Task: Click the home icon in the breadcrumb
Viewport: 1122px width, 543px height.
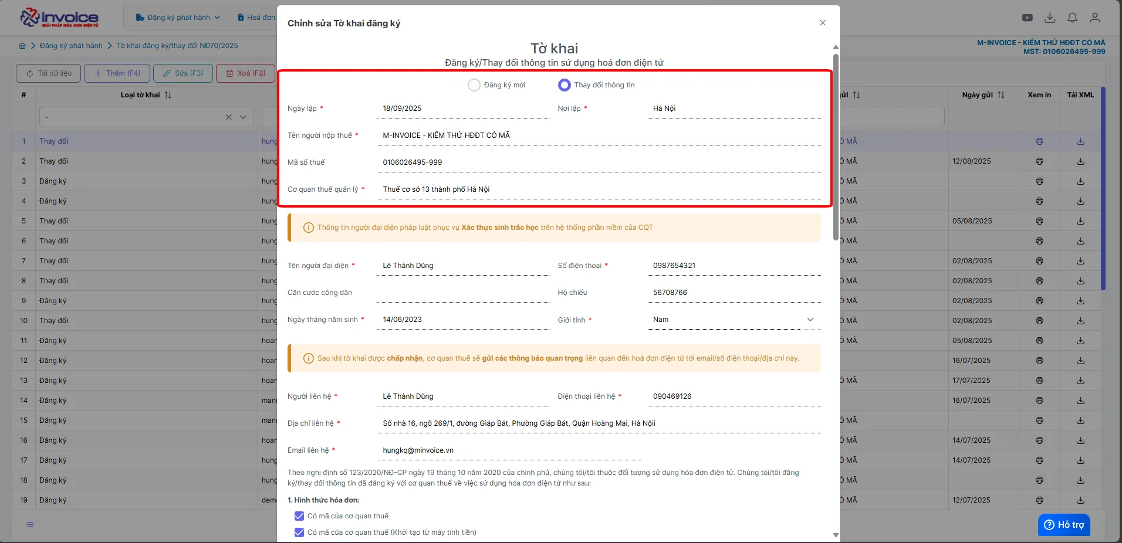Action: point(22,46)
